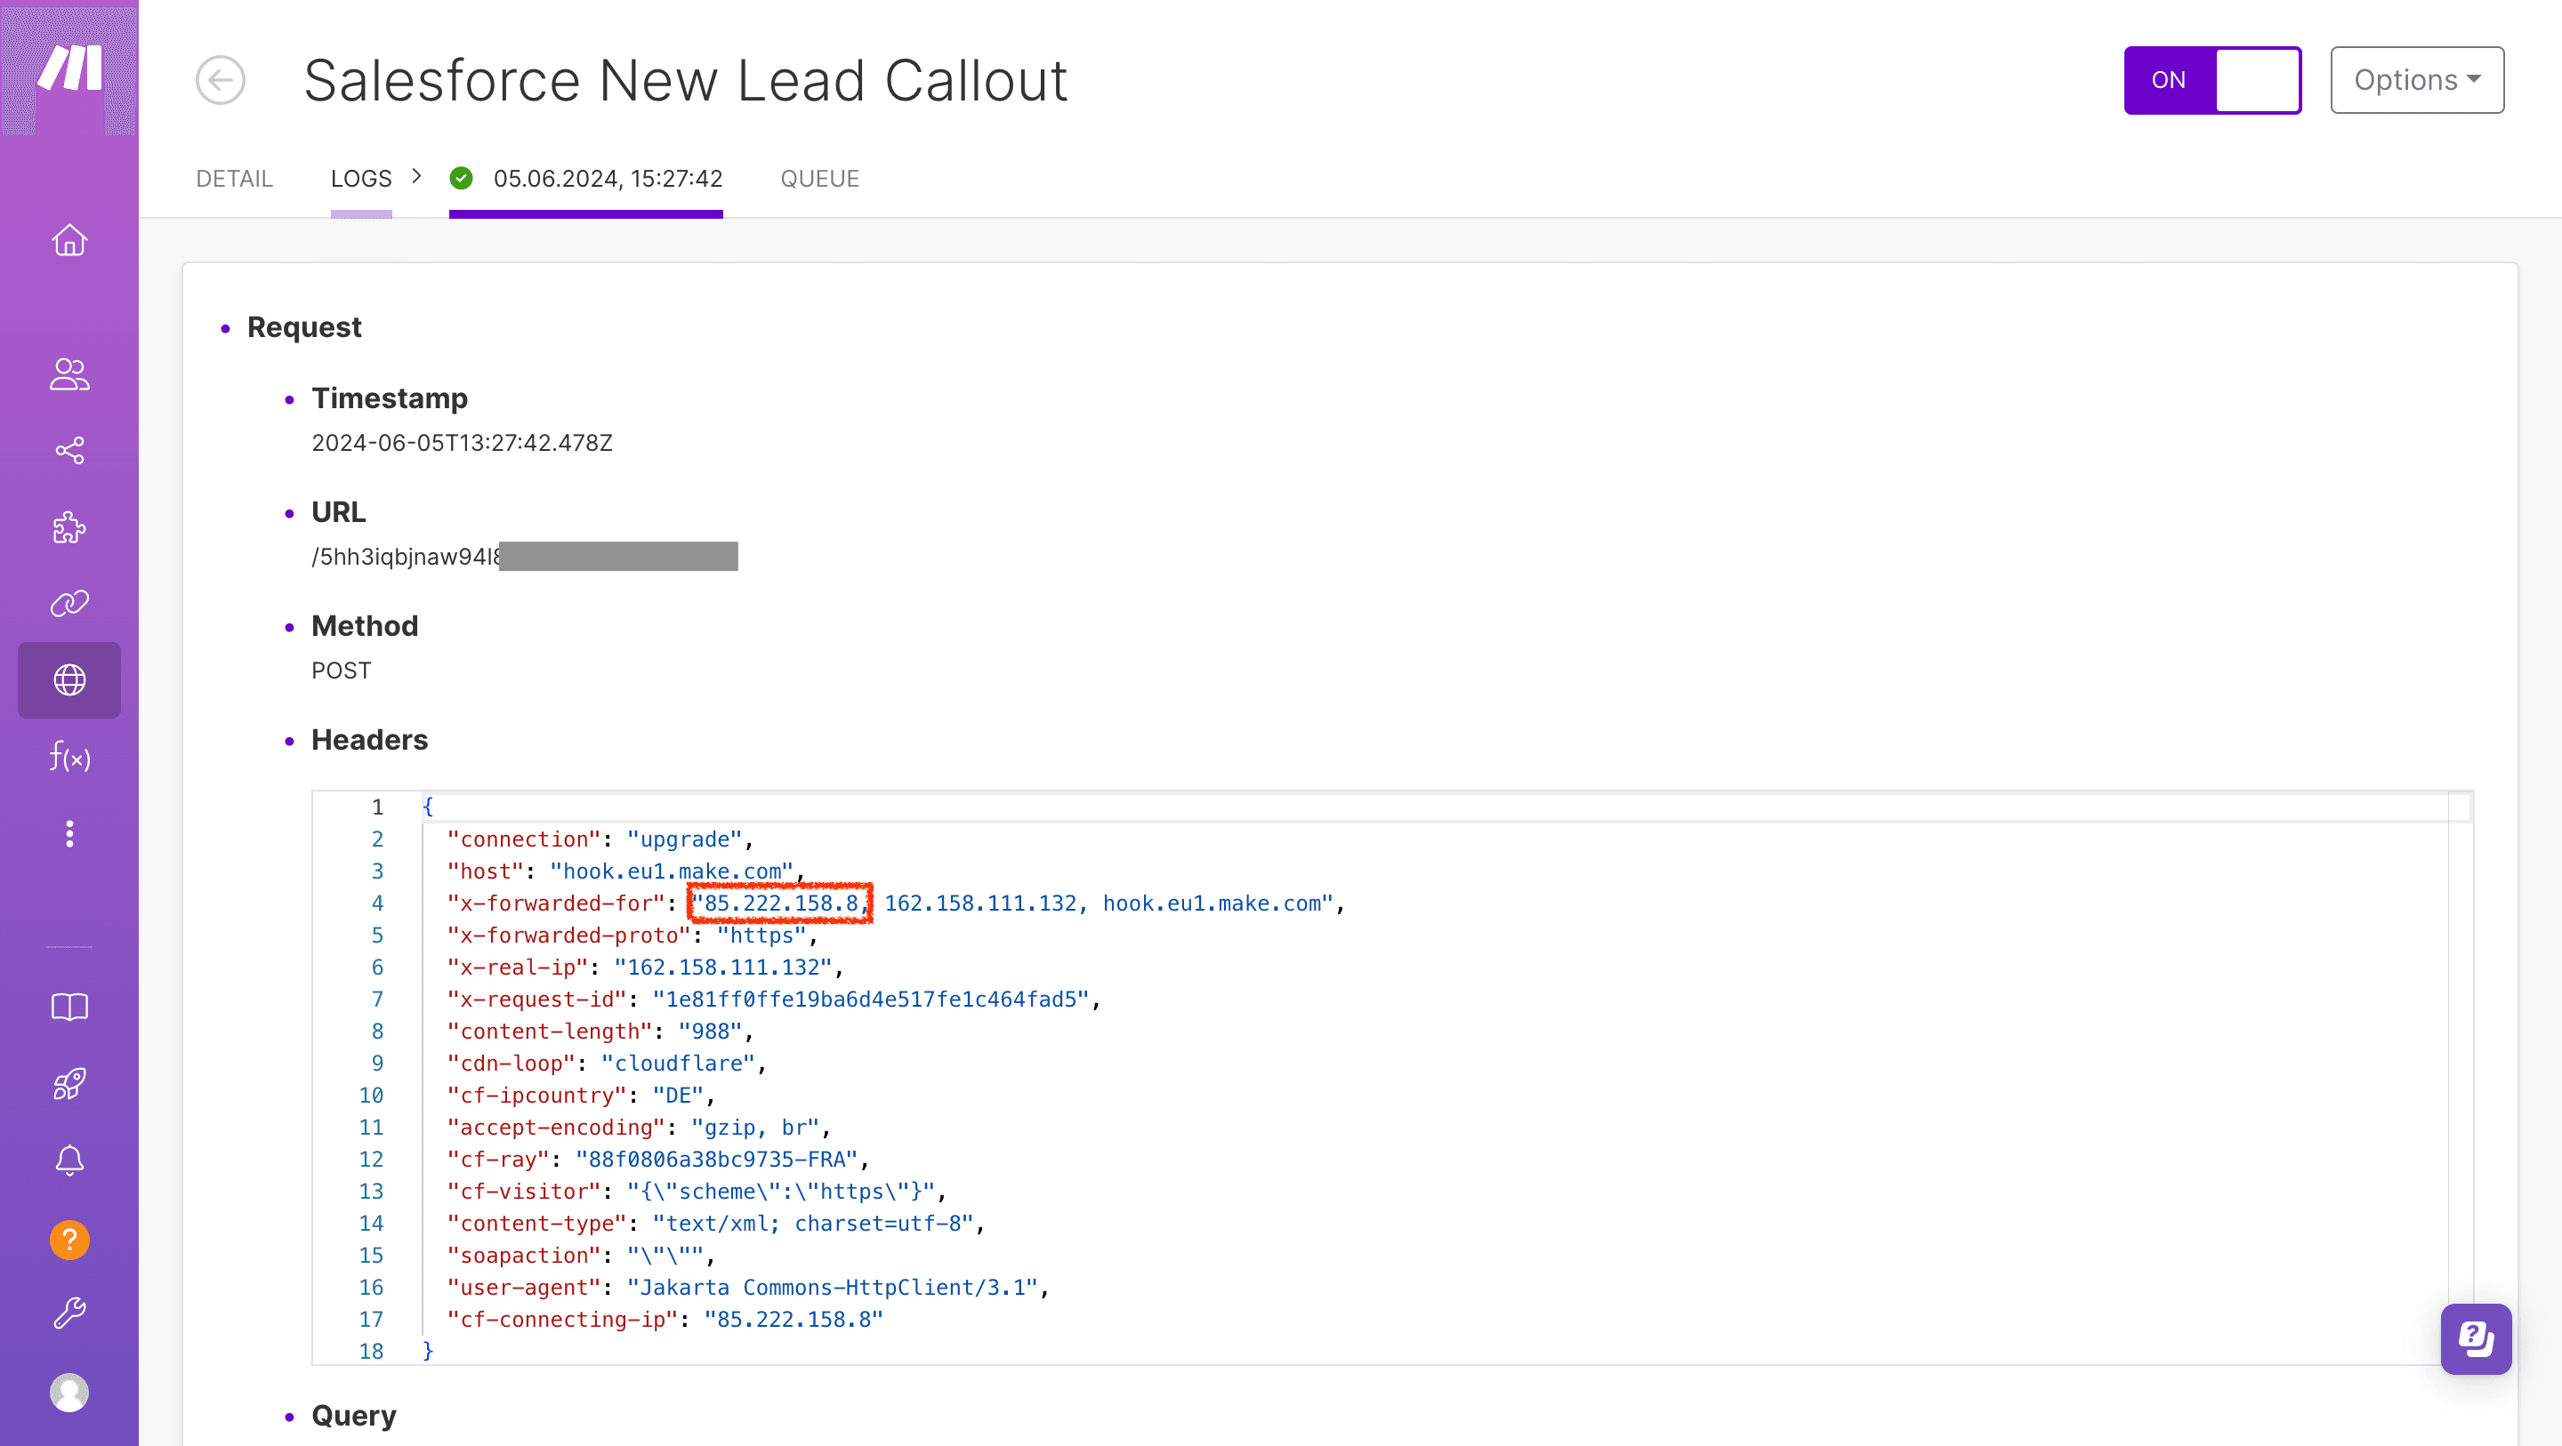Open the custom apps puzzle icon
2562x1446 pixels.
click(68, 527)
